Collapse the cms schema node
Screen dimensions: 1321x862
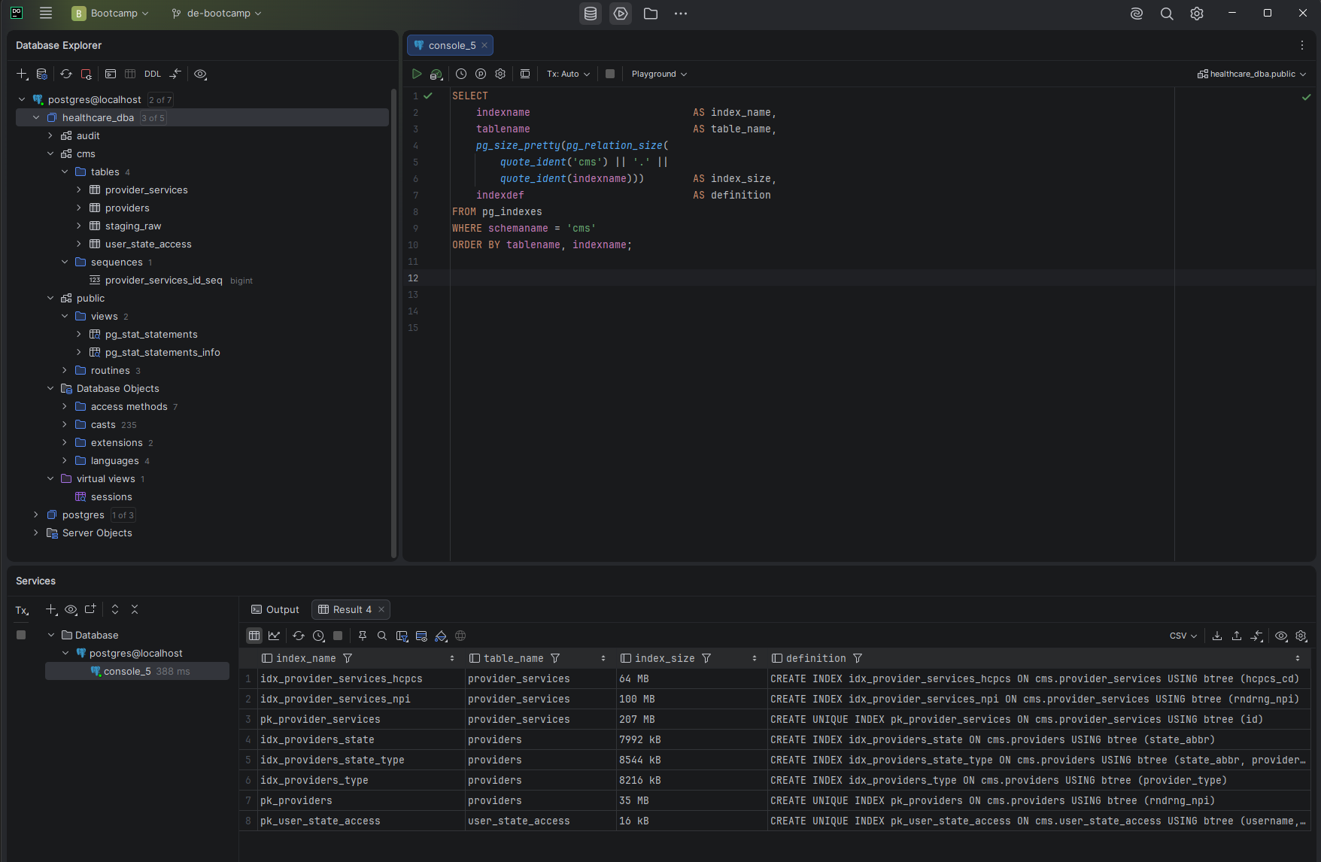[x=50, y=153]
